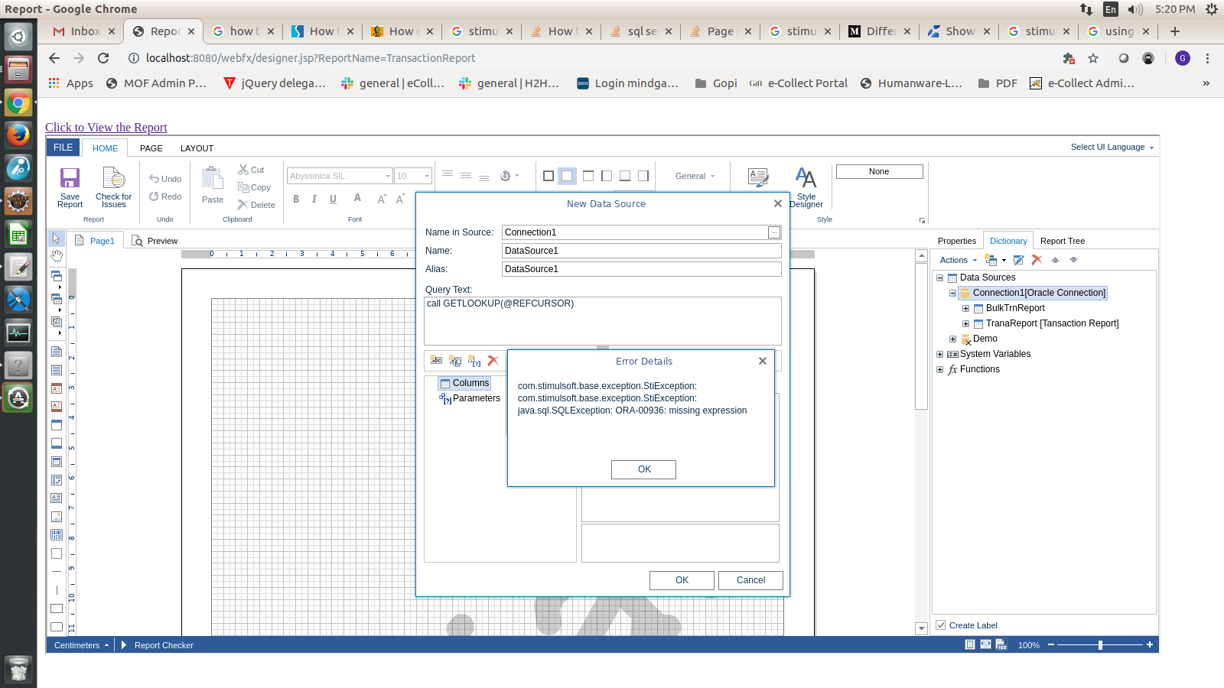This screenshot has height=688, width=1224.
Task: Click the Name in Source field browse button
Action: [x=774, y=232]
